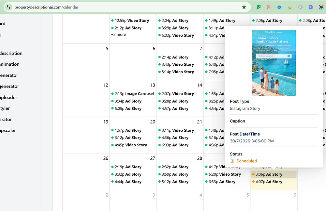Select the highlighted 3:06p Ad Story event

pos(274,174)
